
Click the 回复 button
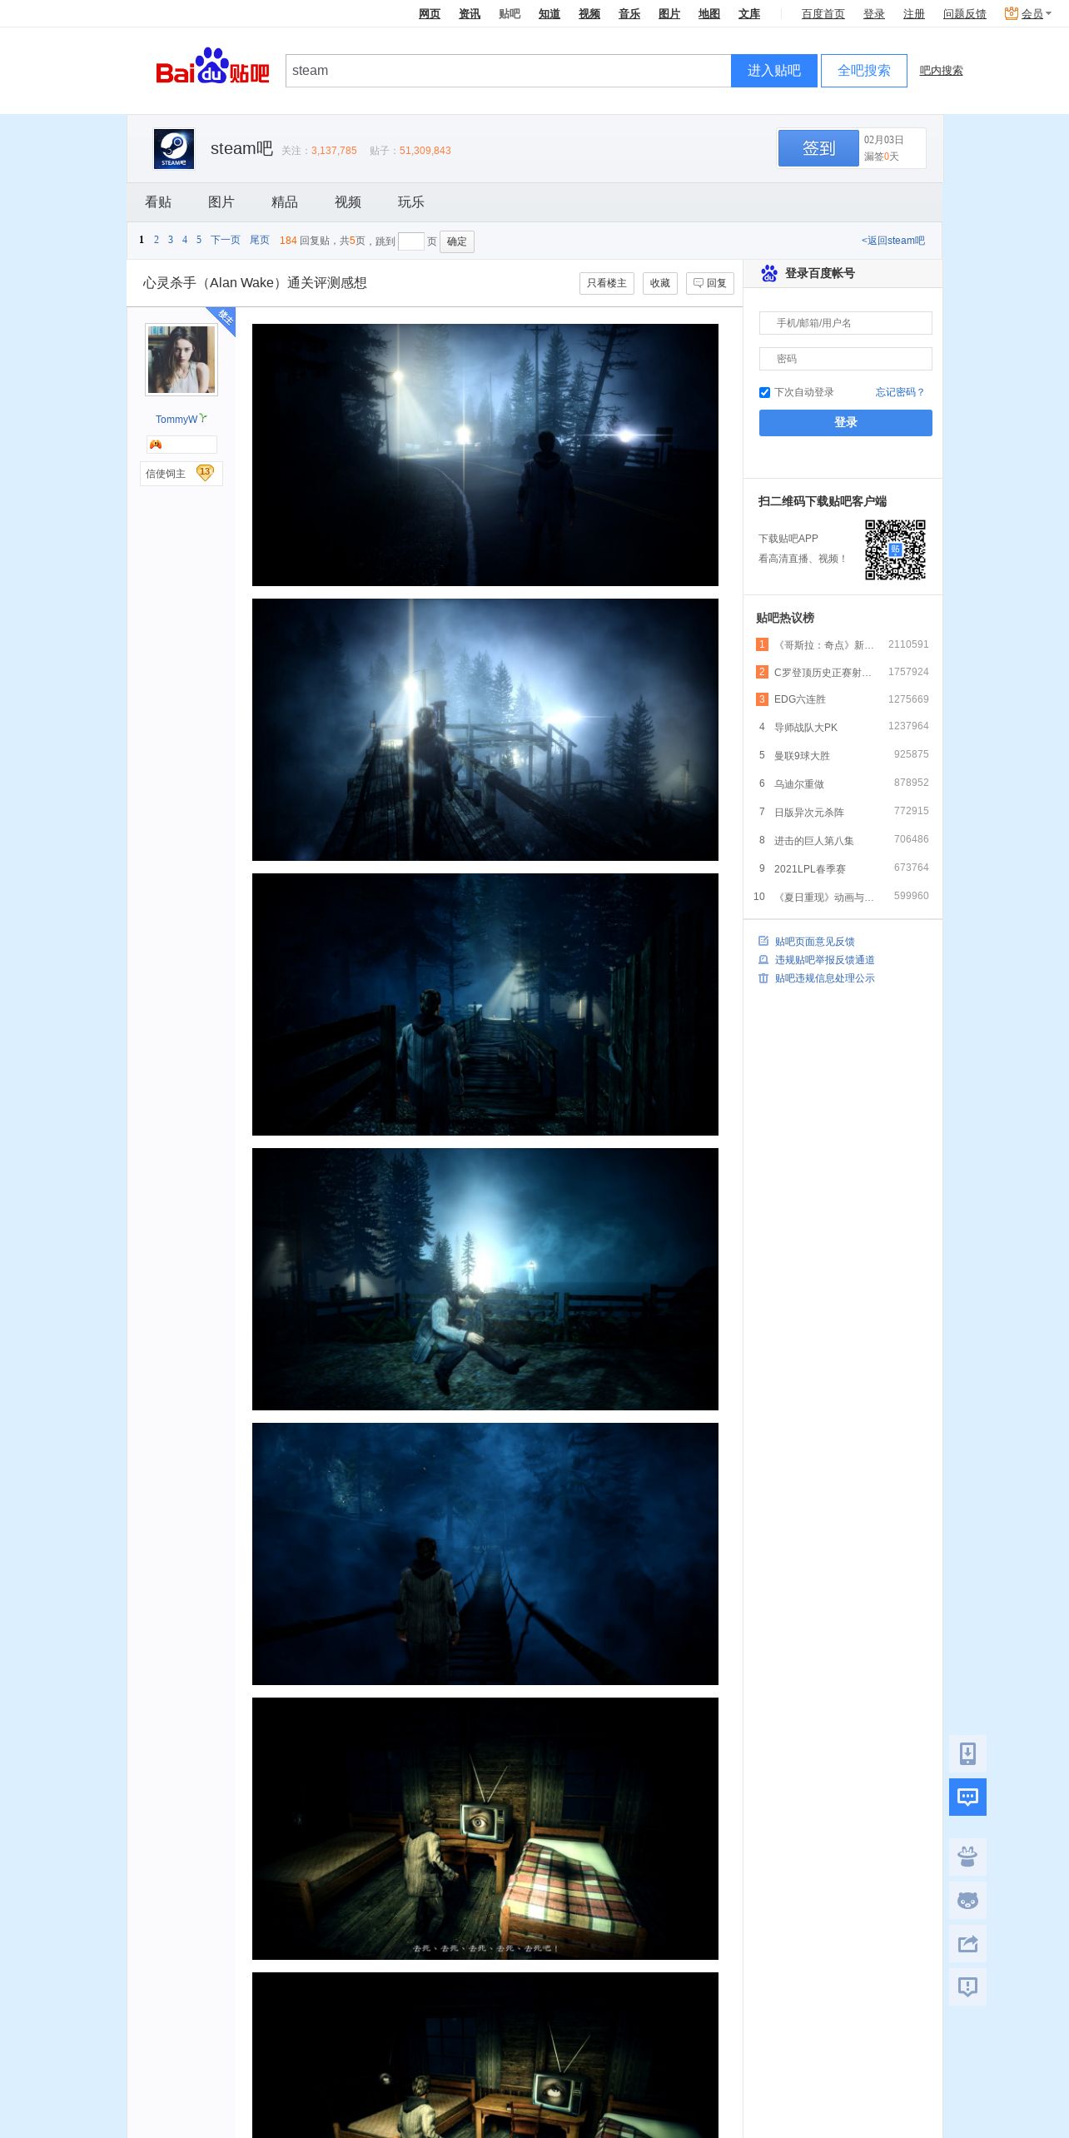coord(710,283)
